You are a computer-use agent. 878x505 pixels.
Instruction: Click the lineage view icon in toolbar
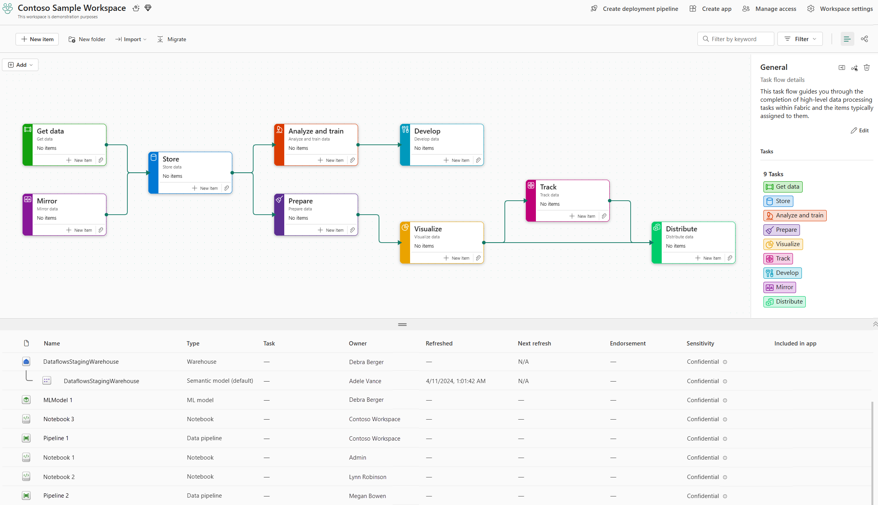[x=864, y=39]
